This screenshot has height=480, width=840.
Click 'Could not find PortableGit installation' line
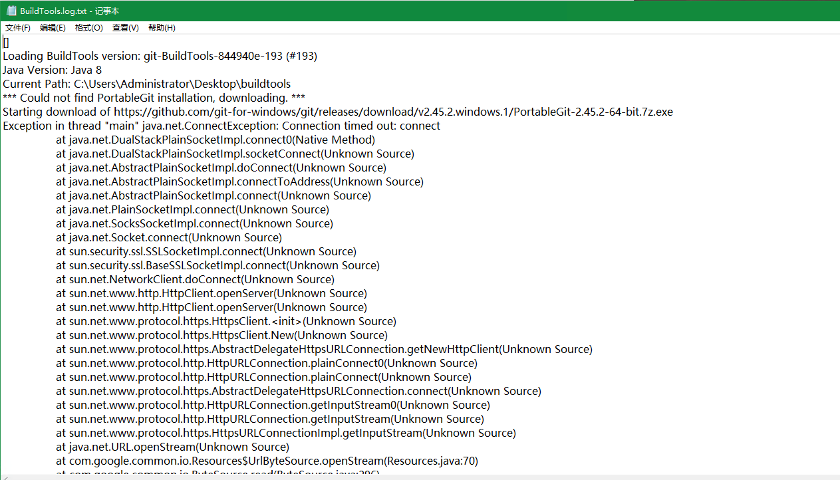(154, 98)
